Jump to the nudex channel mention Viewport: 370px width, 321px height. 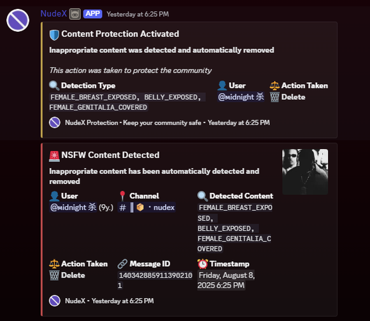146,208
